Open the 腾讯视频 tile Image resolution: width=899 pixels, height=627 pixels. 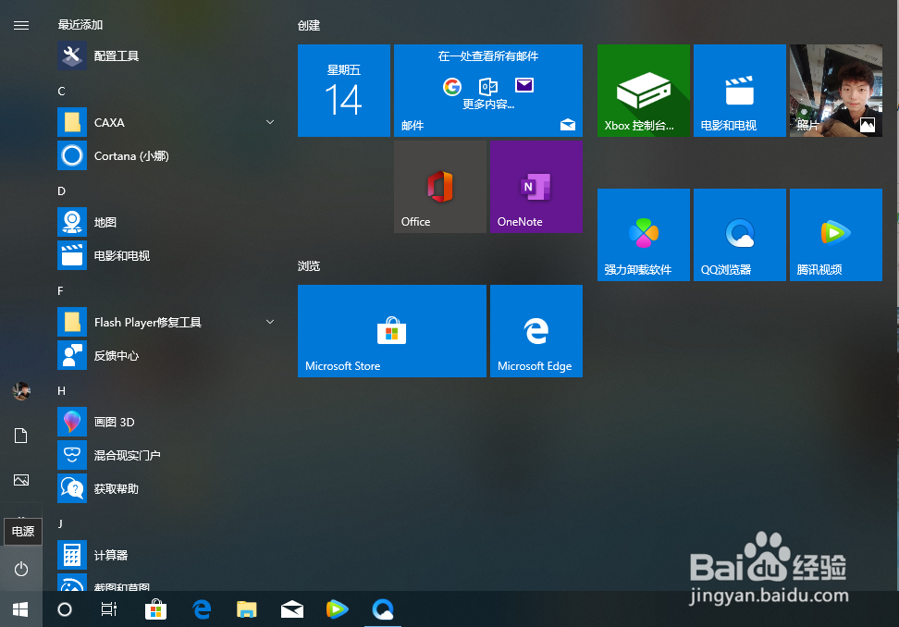click(x=836, y=235)
